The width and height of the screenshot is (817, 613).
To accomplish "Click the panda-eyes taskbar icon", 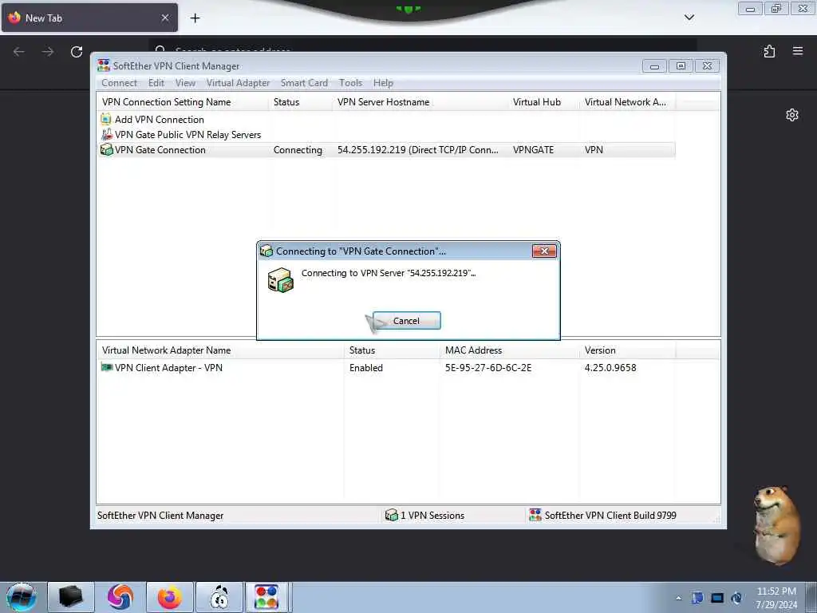I will (220, 597).
